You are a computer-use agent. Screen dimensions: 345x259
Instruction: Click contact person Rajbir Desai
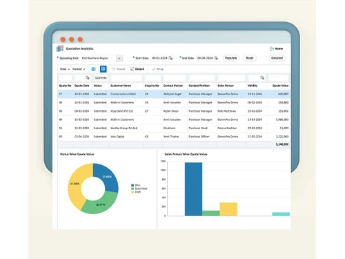(171, 111)
